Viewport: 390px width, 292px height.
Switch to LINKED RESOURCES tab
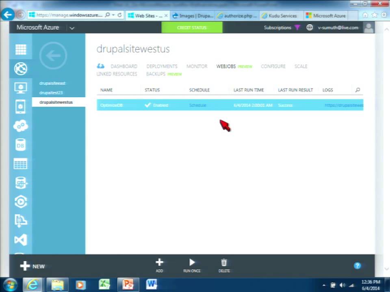coord(117,74)
